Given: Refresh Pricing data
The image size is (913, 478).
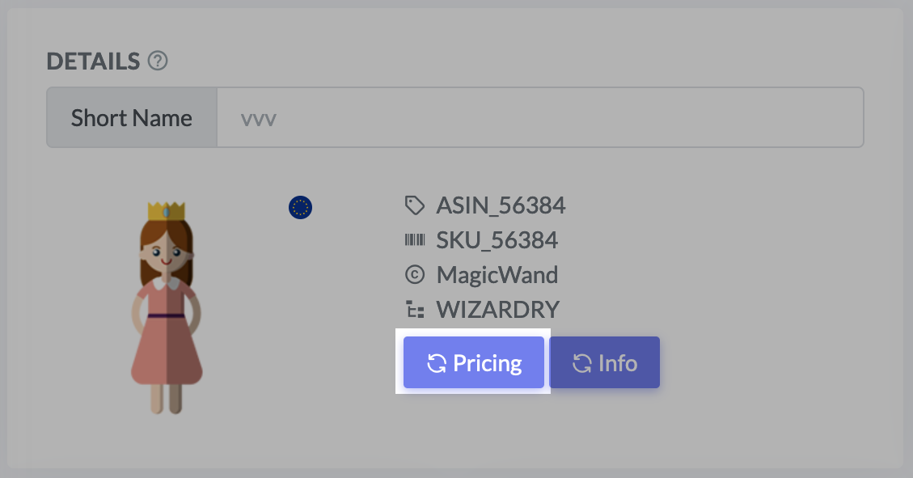Looking at the screenshot, I should coord(474,363).
